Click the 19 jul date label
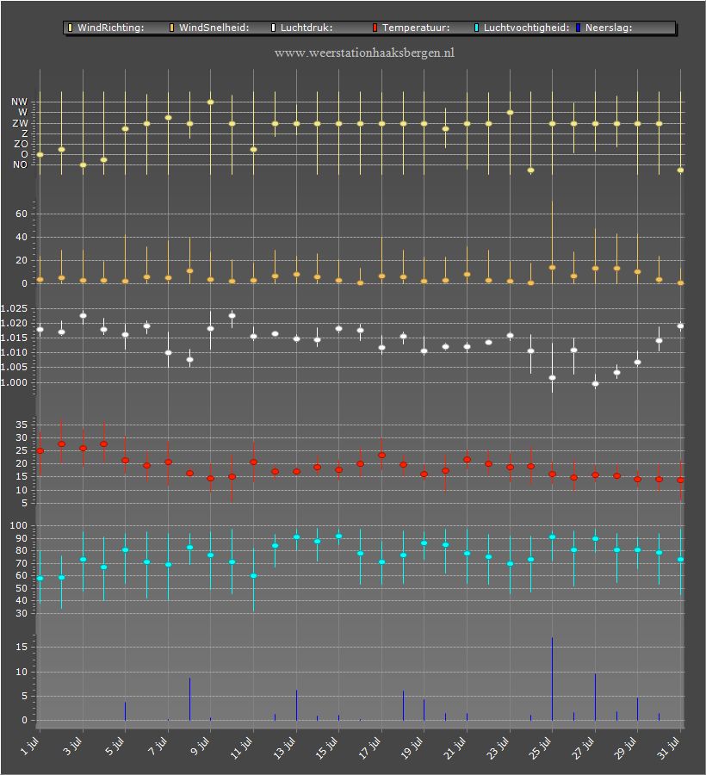 413,747
